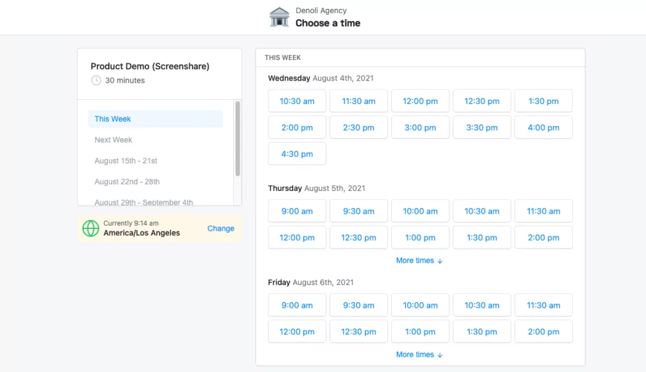Change the America/Los Angeles timezone
646x372 pixels.
point(221,228)
